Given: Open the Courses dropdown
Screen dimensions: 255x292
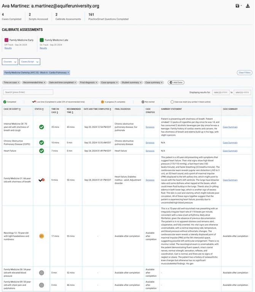Looking at the screenshot, I should [10, 62].
